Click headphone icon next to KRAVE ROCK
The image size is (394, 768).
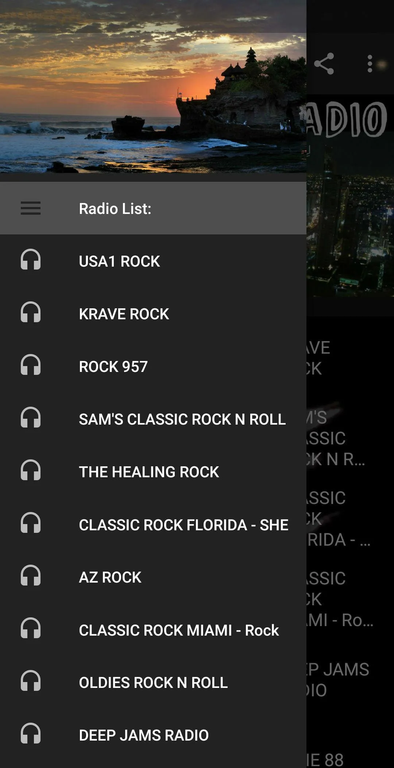click(31, 312)
